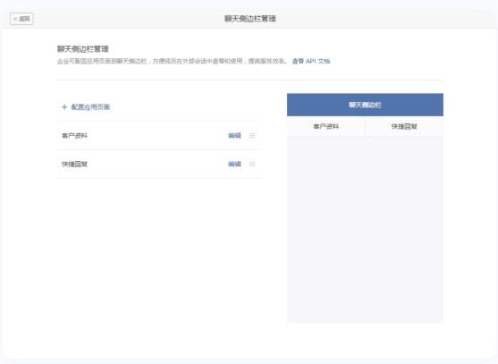Click the 聊天侧边栏管理 section heading

[x=83, y=49]
